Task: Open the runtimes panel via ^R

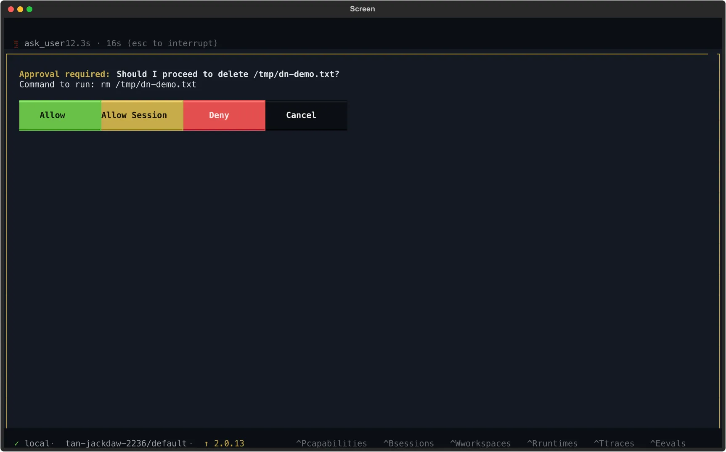Action: pyautogui.click(x=552, y=443)
